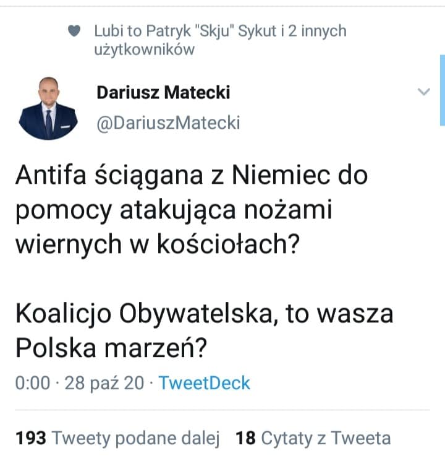Click the blue scrollbar indicator on right edge
Screen dimensions: 445x461
443,90
